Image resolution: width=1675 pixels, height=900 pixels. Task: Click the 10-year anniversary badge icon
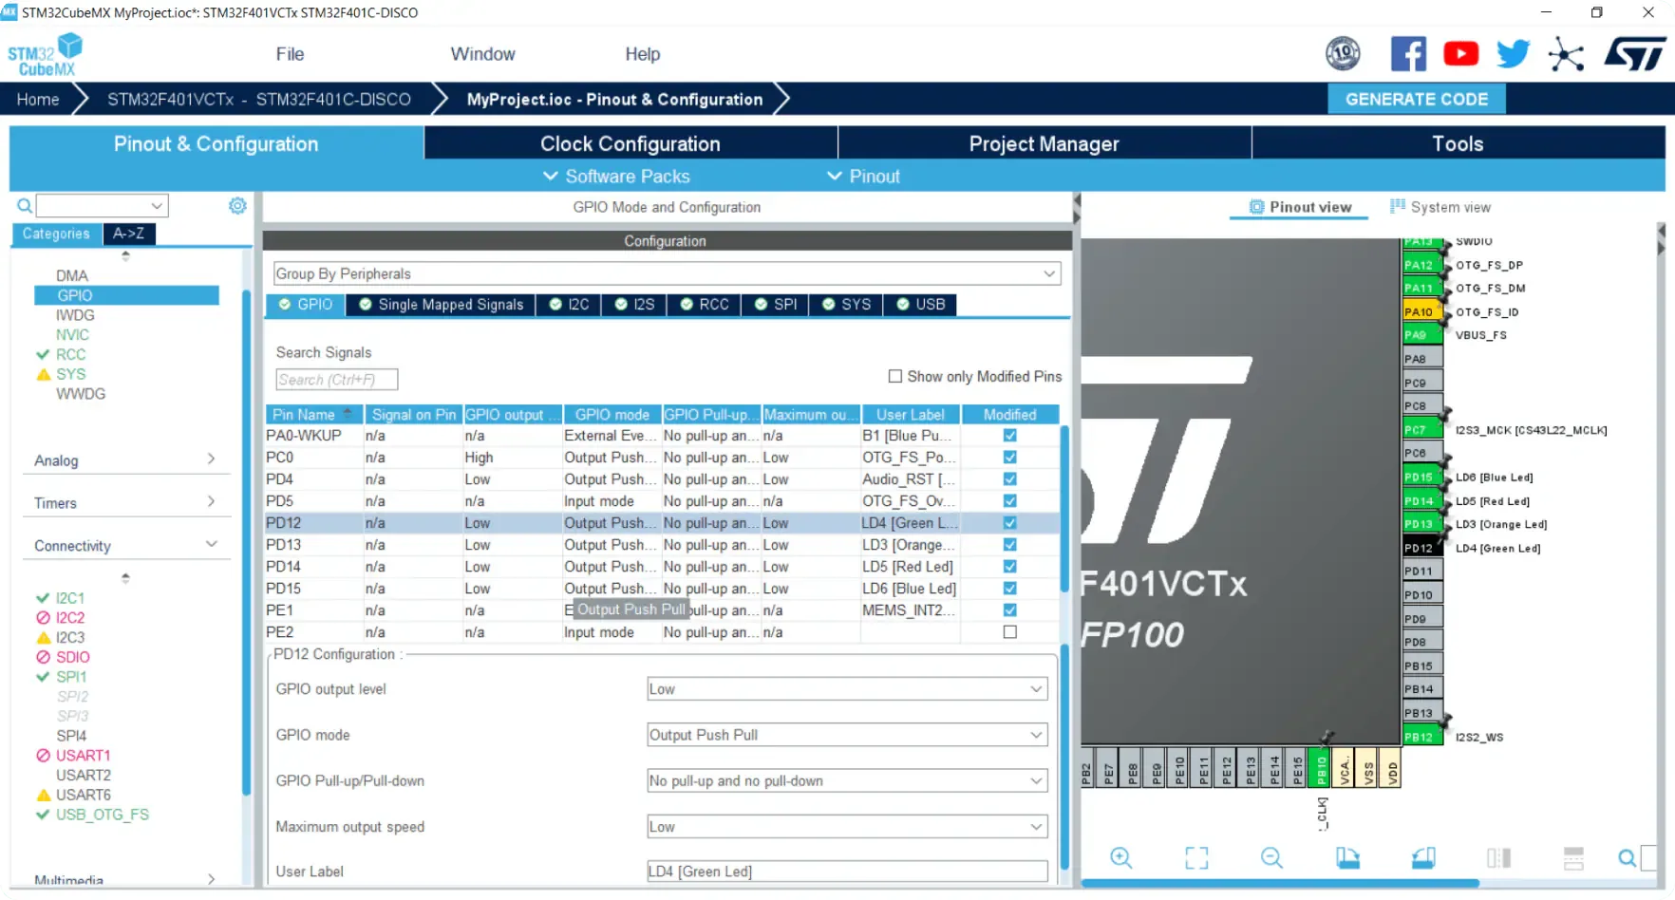click(1343, 54)
